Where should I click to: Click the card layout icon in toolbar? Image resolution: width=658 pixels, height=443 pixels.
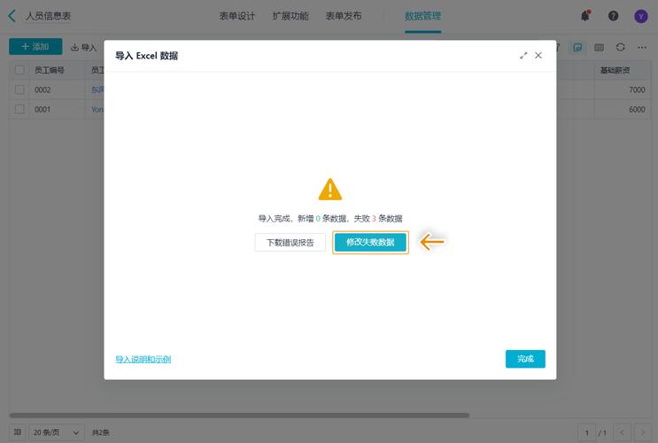tap(600, 47)
